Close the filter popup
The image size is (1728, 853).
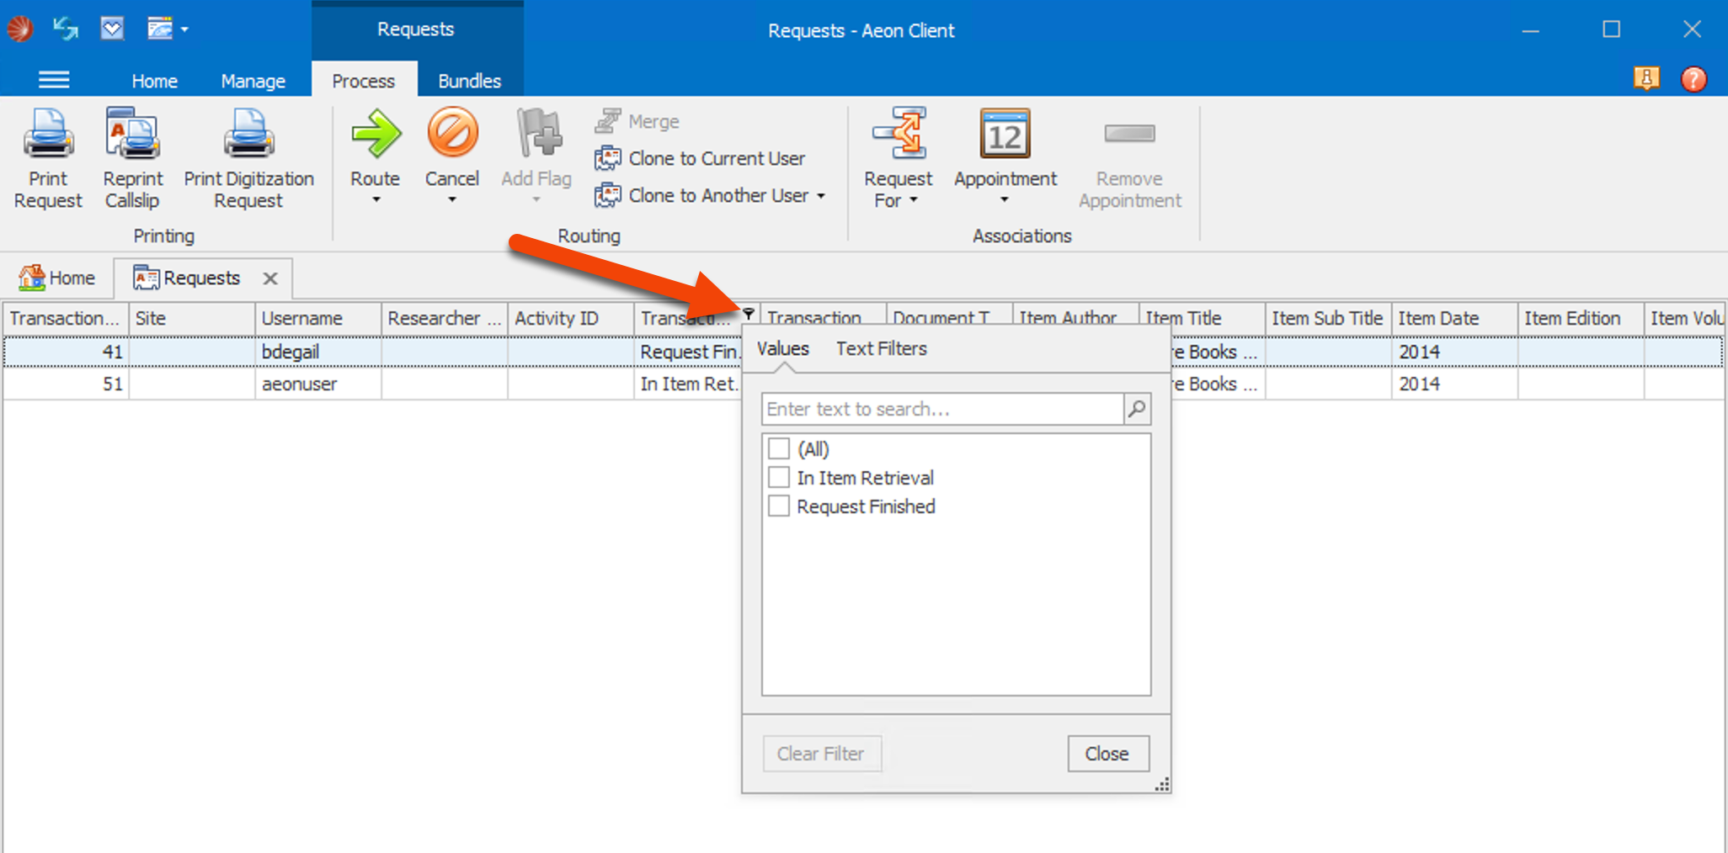coord(1107,753)
